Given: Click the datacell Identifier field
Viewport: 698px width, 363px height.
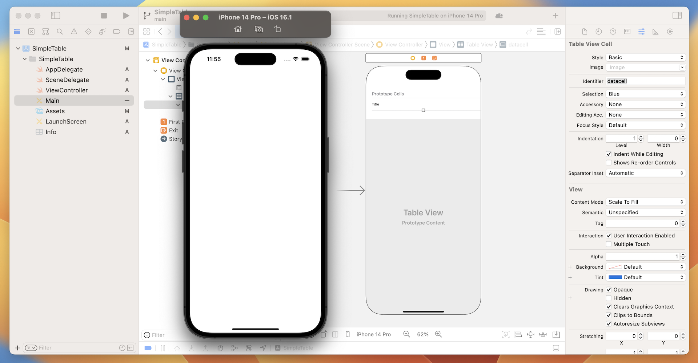Looking at the screenshot, I should coord(645,81).
